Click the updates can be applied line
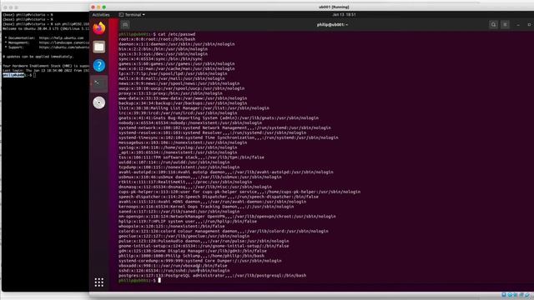The width and height of the screenshot is (534, 300). pos(38,57)
